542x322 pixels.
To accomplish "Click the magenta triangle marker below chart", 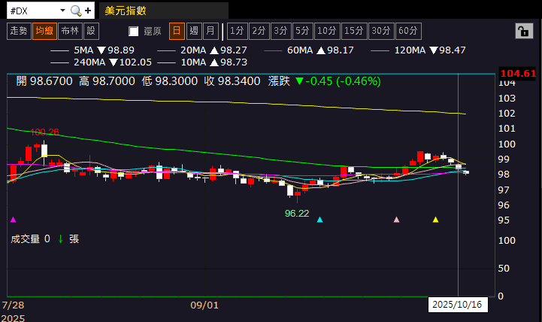I will [13, 220].
